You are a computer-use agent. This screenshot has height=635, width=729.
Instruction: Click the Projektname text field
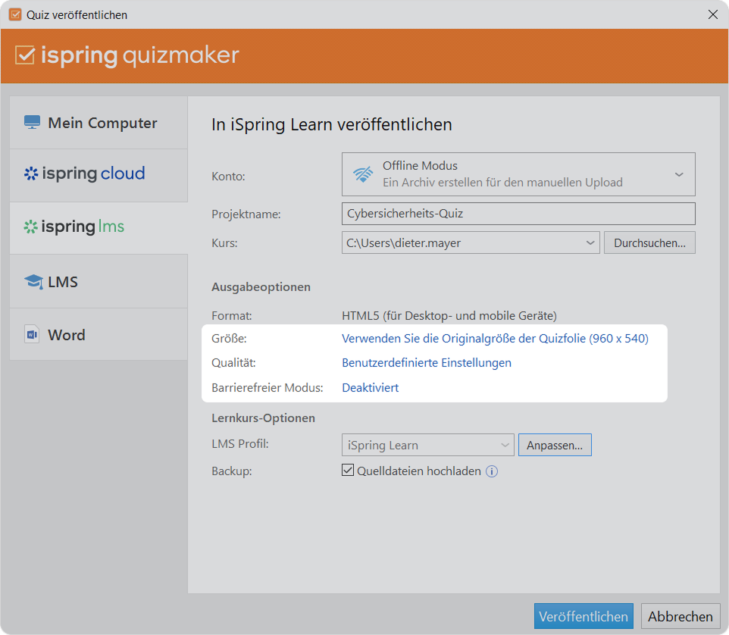[518, 214]
